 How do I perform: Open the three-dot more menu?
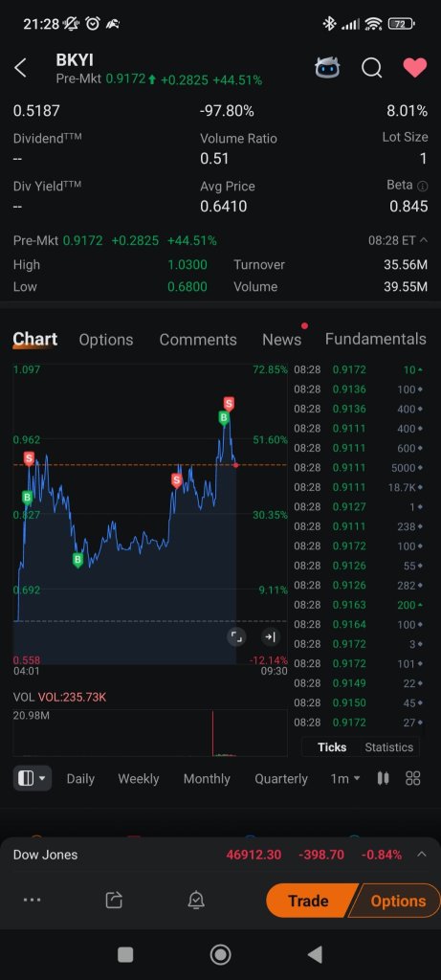(x=32, y=900)
